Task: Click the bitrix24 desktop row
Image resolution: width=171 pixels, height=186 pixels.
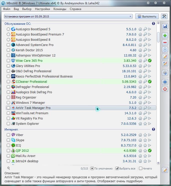Action: pos(81,161)
